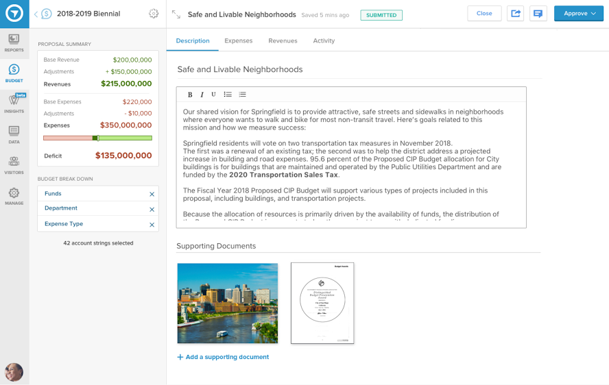Open the comments icon button
This screenshot has width=609, height=385.
(x=538, y=14)
